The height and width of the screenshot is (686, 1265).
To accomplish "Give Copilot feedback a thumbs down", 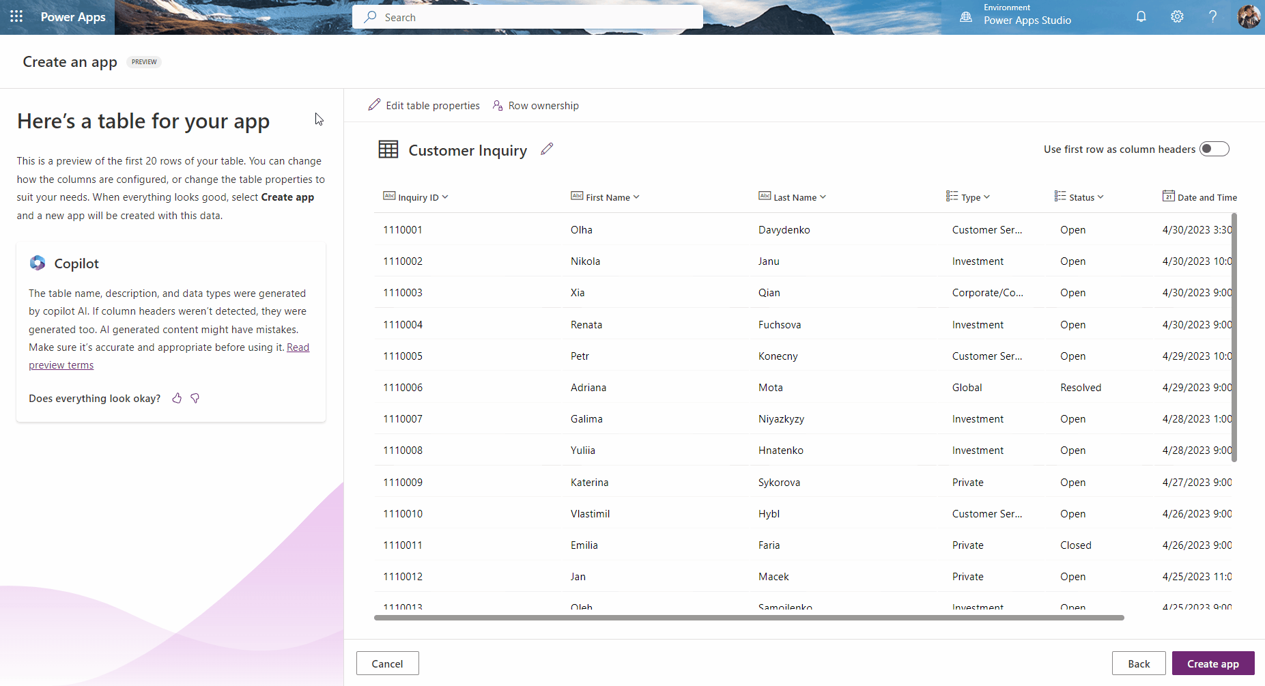I will 195,398.
